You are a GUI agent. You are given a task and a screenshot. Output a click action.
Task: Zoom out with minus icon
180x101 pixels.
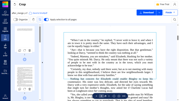[x=114, y=96]
